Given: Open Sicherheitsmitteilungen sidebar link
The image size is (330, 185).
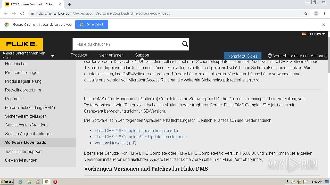Looking at the screenshot, I should pos(26,116).
